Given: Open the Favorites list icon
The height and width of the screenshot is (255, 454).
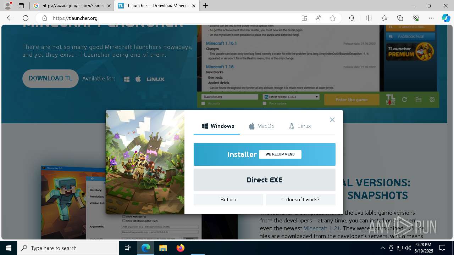Looking at the screenshot, I should pos(384,18).
